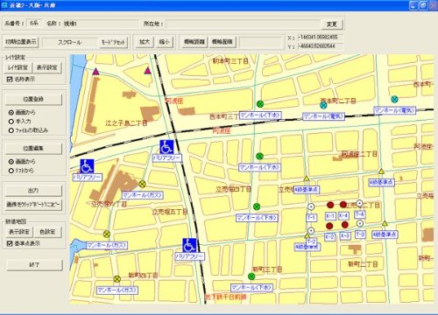Click the yellow gas manhole marker near 立売堀五丁目
This screenshot has height=315, width=438.
click(142, 184)
